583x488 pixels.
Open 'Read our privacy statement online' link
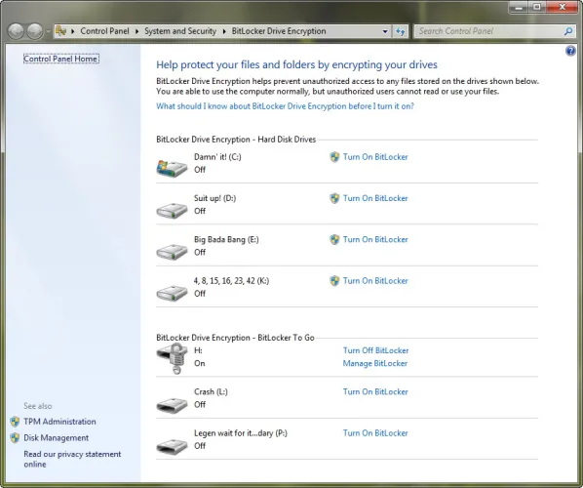pos(72,460)
